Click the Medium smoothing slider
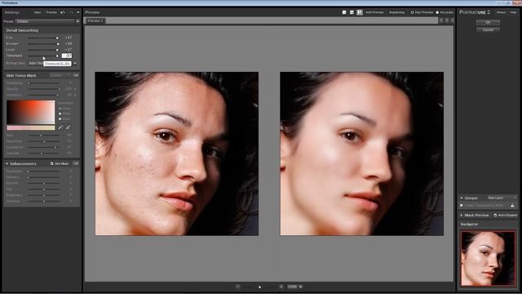 tap(43, 43)
